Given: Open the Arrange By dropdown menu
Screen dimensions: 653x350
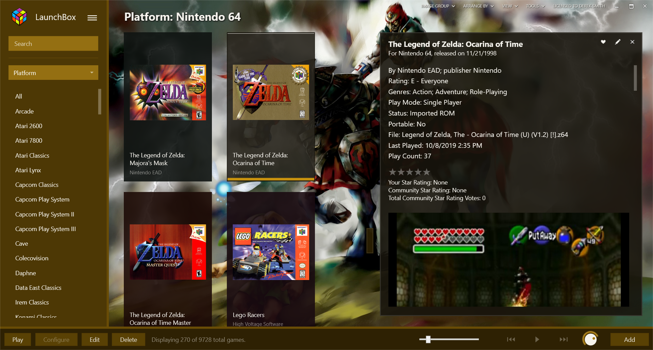Looking at the screenshot, I should tap(478, 6).
